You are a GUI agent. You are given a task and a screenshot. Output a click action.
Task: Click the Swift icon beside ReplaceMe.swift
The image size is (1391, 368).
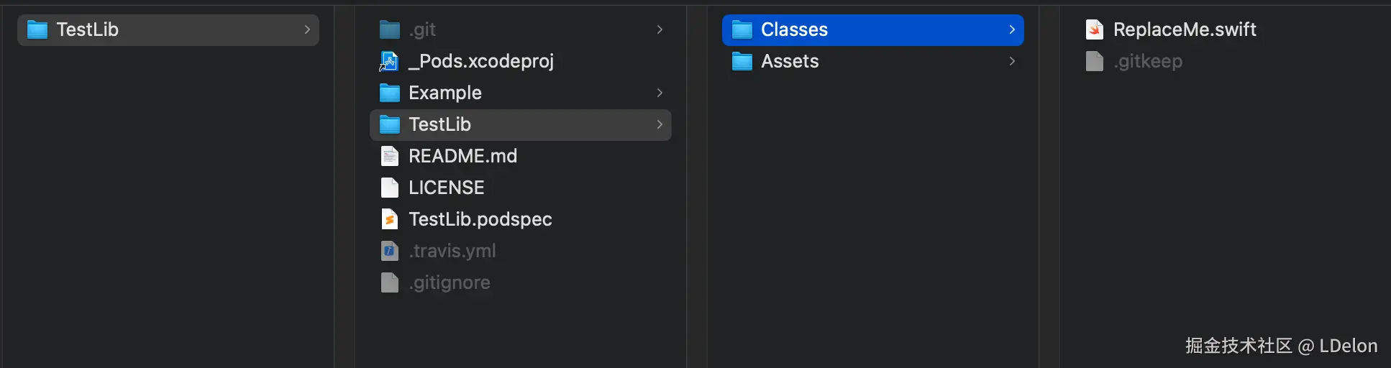(x=1094, y=29)
